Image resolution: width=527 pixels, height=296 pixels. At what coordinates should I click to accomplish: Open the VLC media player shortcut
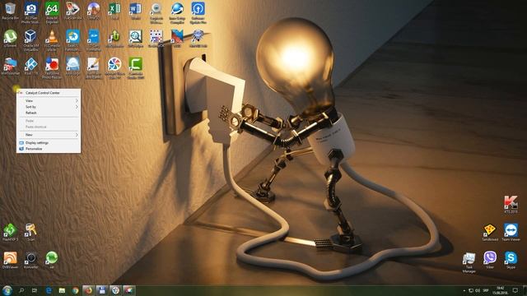52,40
